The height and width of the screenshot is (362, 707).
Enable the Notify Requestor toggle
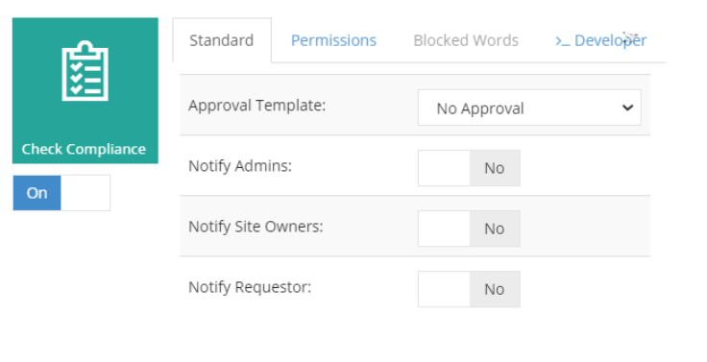(469, 289)
